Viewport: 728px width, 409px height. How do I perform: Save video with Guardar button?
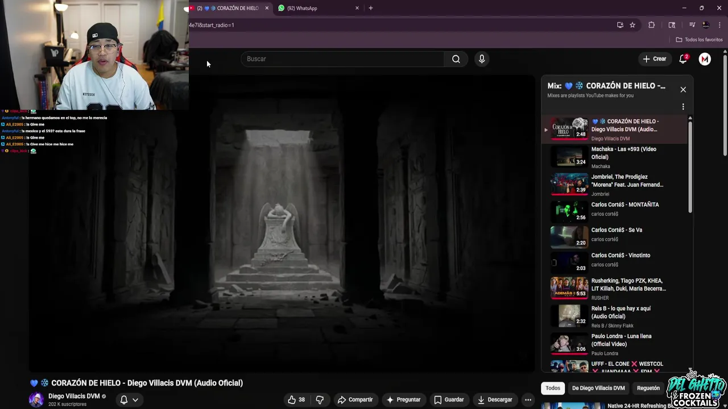[x=449, y=400]
